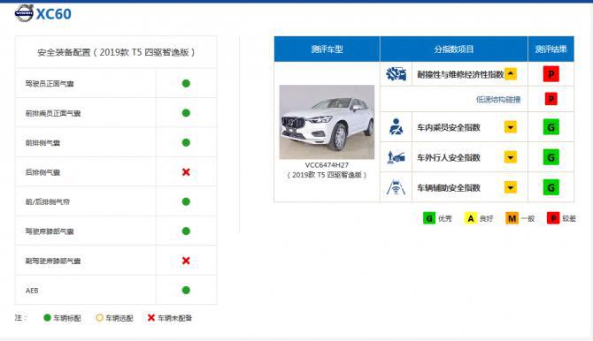Click the 2019款 T5 四驱智逸版 caption under photo
Viewport: 593px width, 341px height.
(x=327, y=175)
